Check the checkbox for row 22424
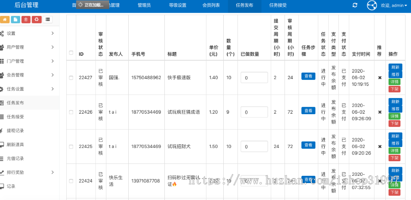Image resolution: width=411 pixels, height=200 pixels. pos(71,181)
